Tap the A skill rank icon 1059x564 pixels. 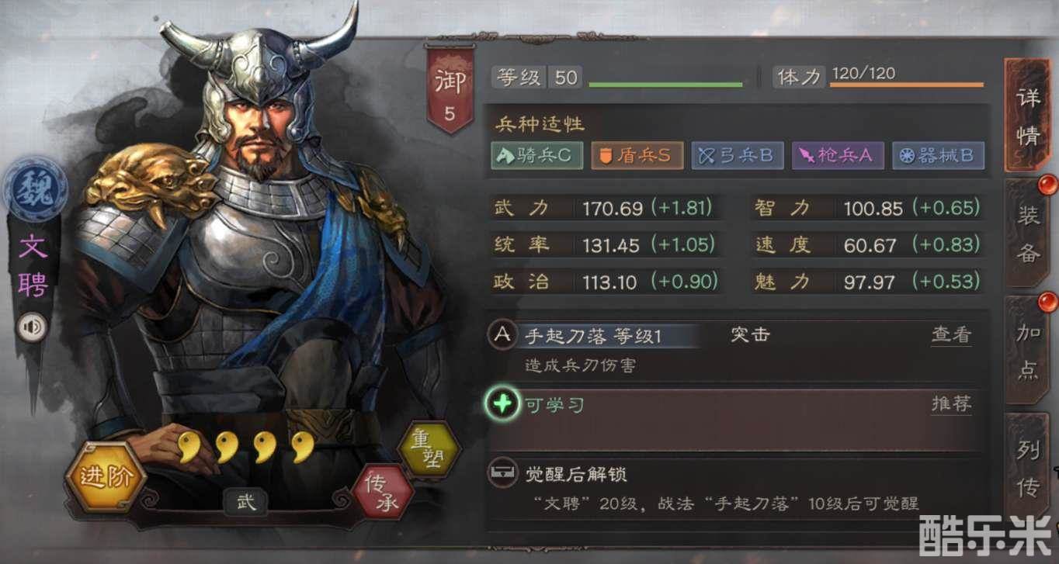(x=502, y=334)
